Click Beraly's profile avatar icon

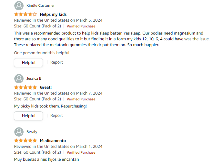(x=19, y=132)
